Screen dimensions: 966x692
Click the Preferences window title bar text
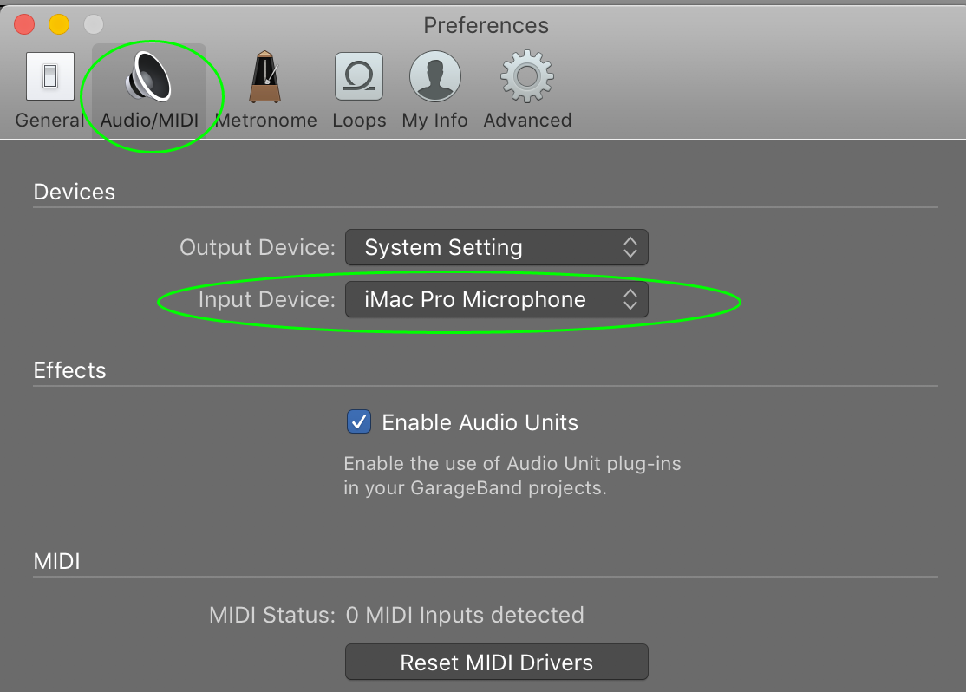coord(486,25)
